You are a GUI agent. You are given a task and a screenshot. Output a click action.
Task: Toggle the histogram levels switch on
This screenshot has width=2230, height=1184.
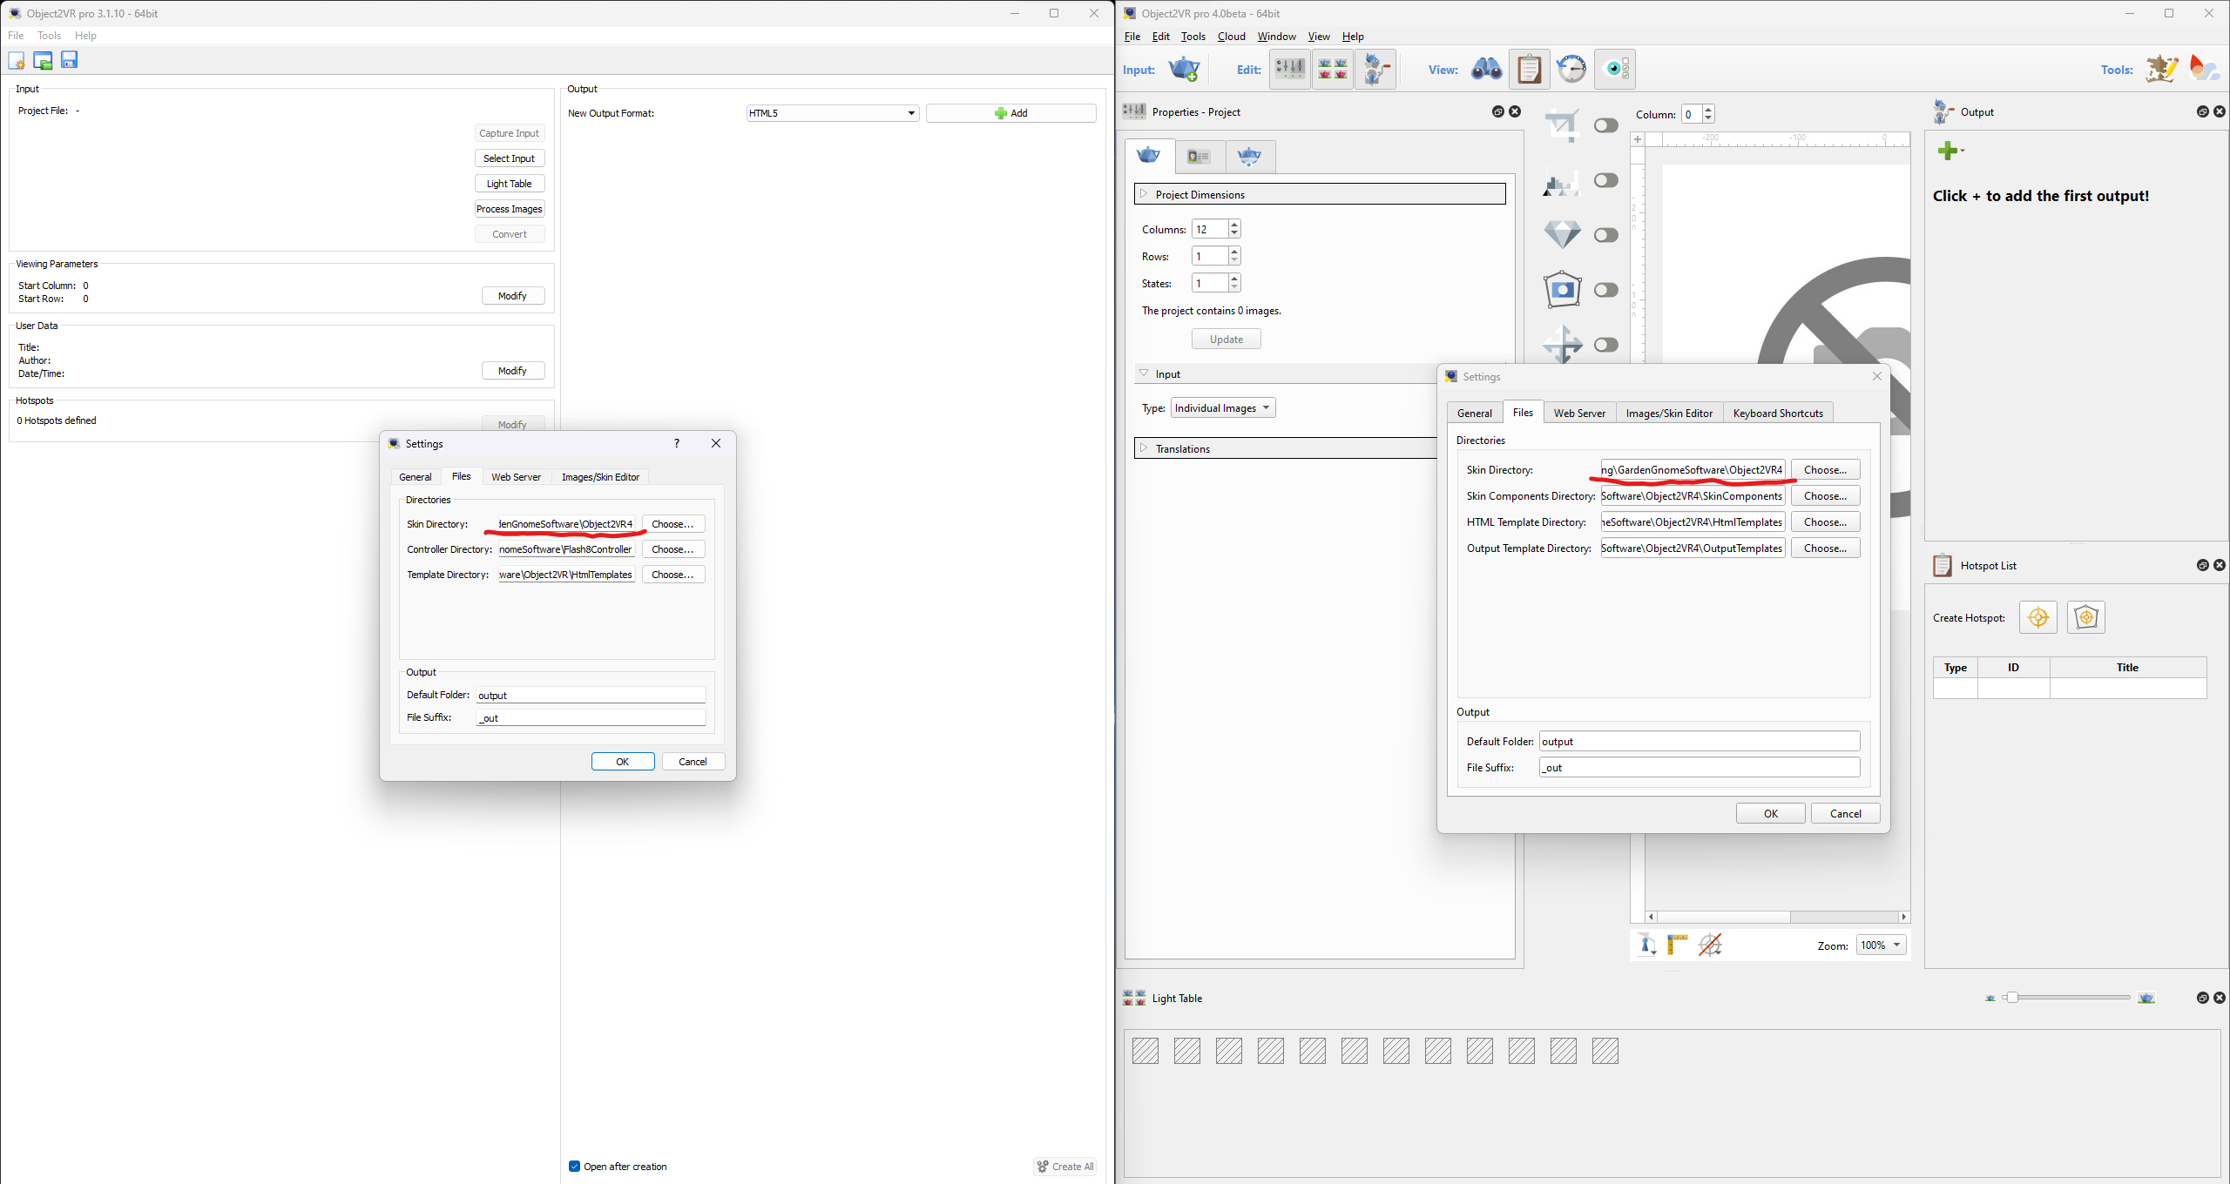1606,180
